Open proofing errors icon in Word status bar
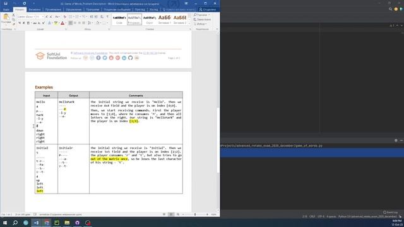Viewport: 404px width, 227px height. 35,214
